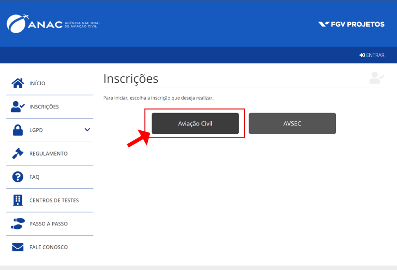
Task: Click the Regulamento gavel icon
Action: coord(18,154)
